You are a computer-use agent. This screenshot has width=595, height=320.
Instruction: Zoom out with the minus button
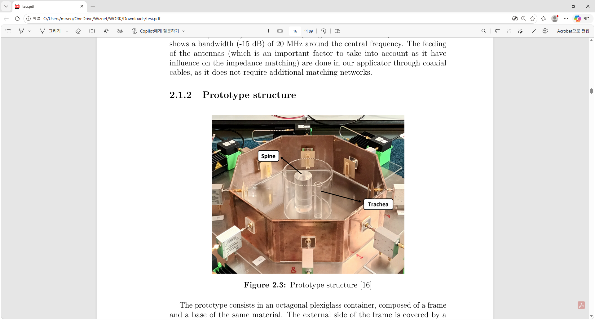pos(257,31)
